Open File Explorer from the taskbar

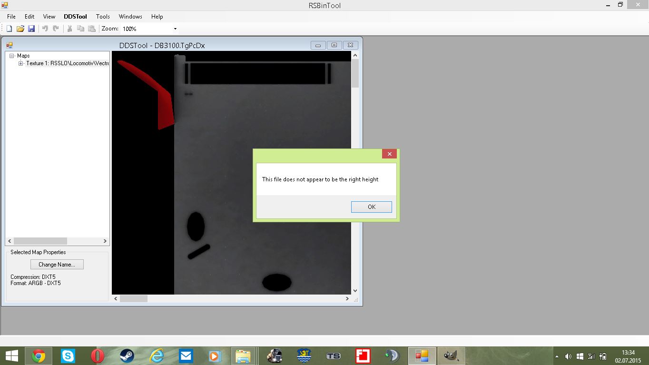pos(243,356)
